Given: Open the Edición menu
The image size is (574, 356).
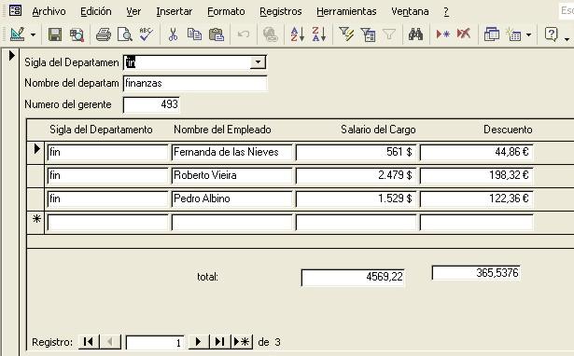Looking at the screenshot, I should click(x=96, y=11).
